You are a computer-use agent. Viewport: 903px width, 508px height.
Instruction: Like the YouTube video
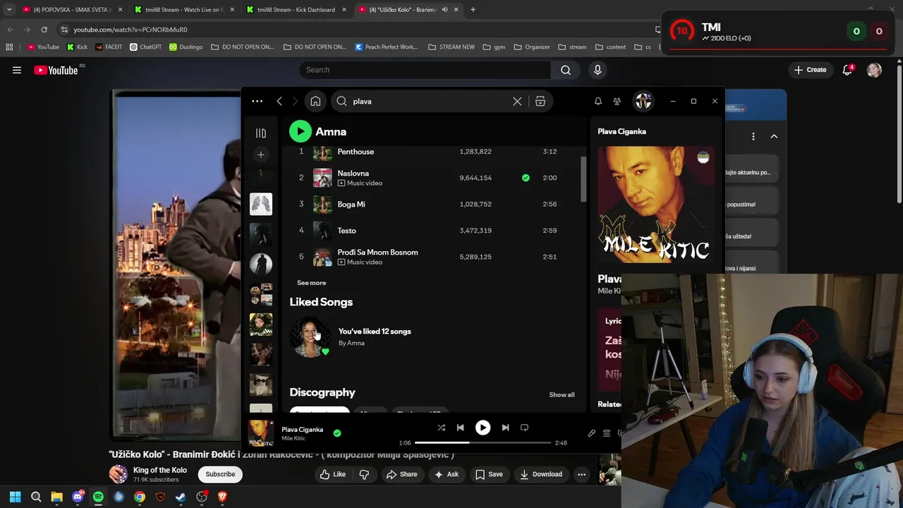332,474
